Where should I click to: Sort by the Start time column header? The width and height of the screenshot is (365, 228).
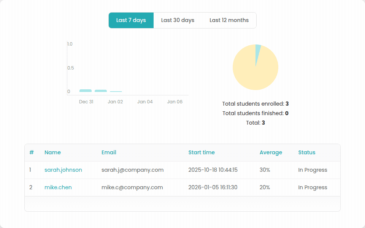click(202, 152)
